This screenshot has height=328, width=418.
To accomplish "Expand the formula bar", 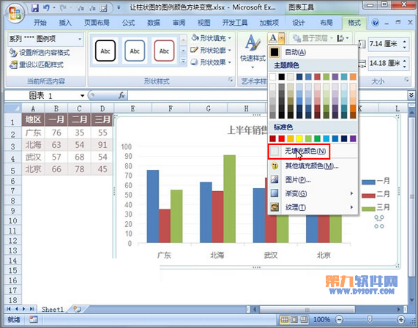I will pyautogui.click(x=411, y=95).
